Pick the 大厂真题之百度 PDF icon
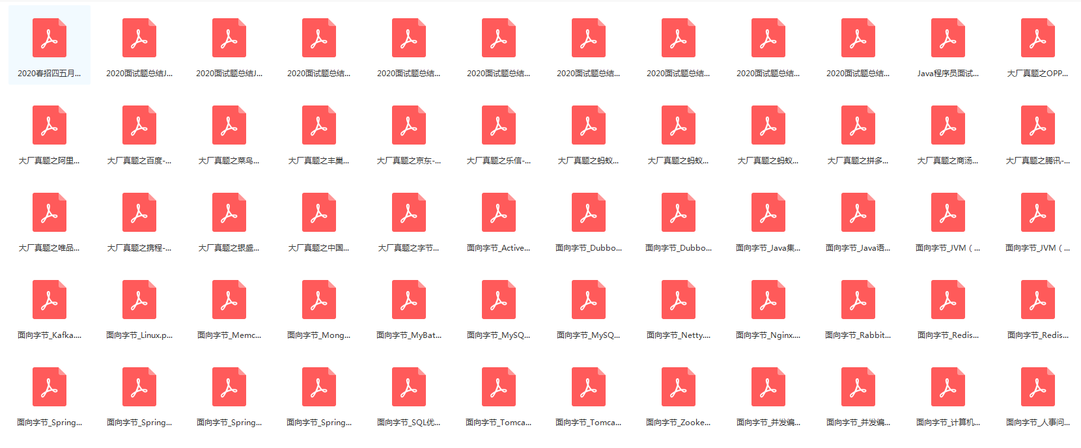 (139, 125)
